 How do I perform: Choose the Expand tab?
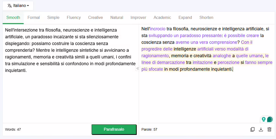tap(185, 18)
